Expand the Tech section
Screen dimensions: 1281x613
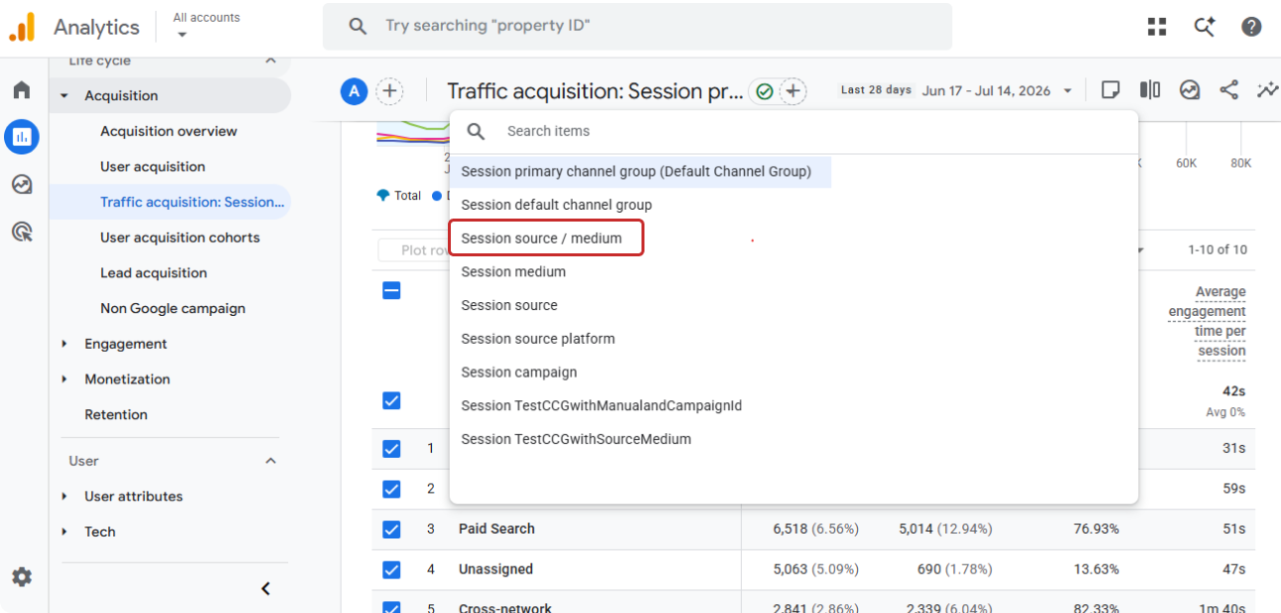pyautogui.click(x=65, y=533)
